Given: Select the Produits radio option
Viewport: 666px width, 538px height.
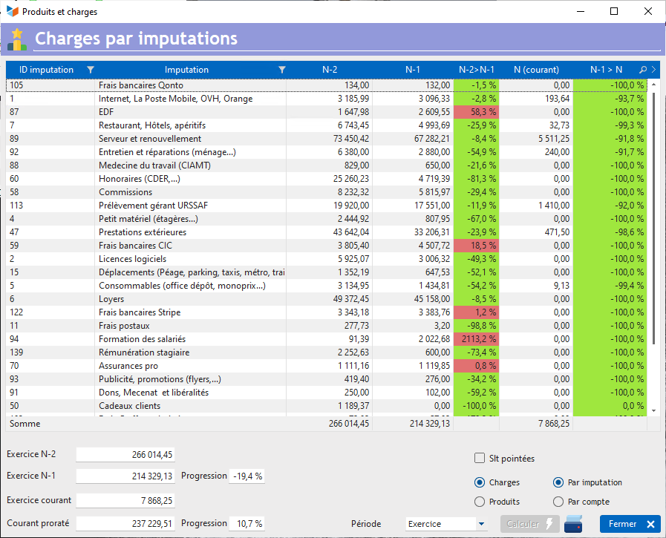Looking at the screenshot, I should pos(480,502).
